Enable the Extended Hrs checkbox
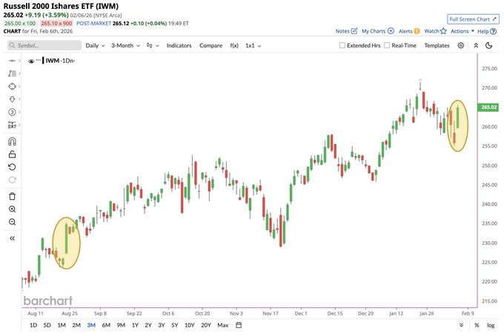 (x=342, y=45)
